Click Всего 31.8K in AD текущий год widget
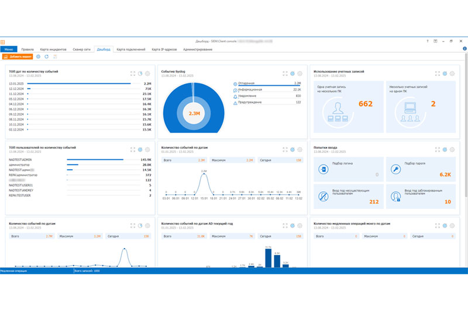This screenshot has width=468, height=311. coord(184,236)
